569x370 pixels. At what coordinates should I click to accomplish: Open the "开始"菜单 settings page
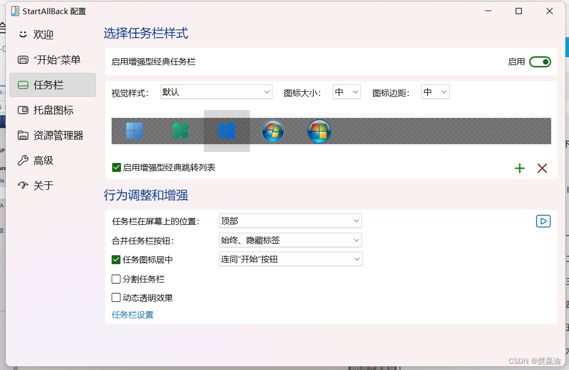[52, 60]
